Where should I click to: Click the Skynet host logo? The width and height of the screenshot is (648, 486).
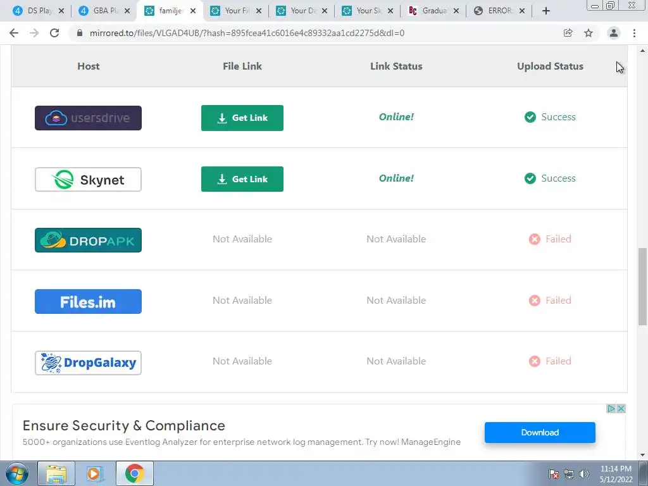88,179
